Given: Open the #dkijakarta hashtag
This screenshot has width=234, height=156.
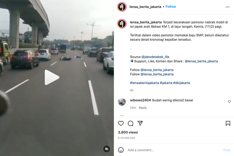Looking at the screenshot, I should tap(182, 83).
